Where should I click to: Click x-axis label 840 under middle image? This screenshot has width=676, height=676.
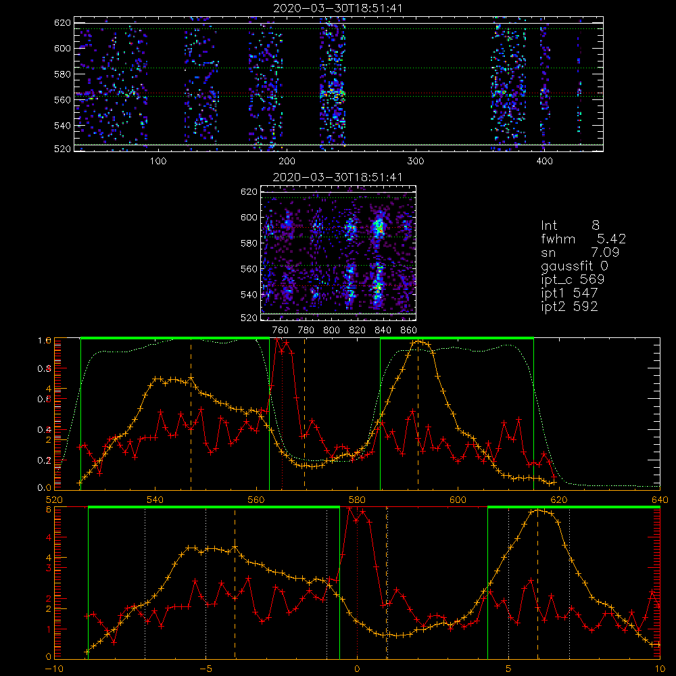tap(383, 331)
